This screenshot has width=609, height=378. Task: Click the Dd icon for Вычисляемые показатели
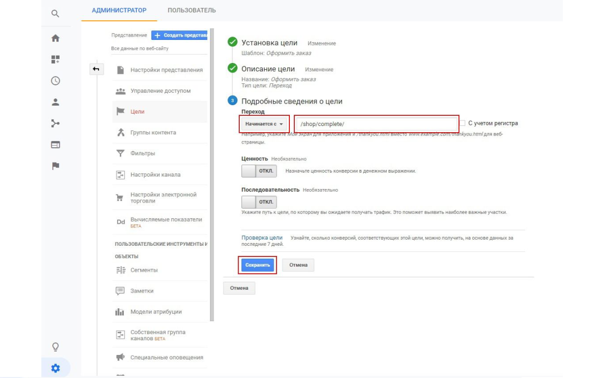coord(121,222)
